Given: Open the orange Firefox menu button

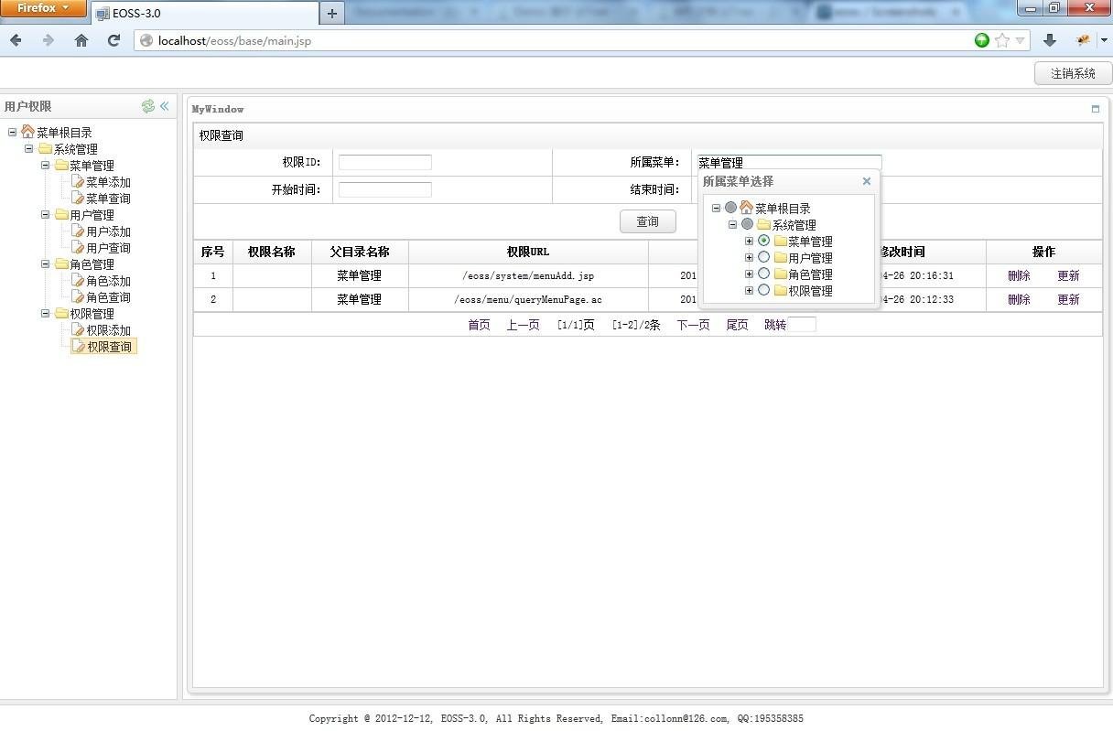Looking at the screenshot, I should [x=41, y=8].
